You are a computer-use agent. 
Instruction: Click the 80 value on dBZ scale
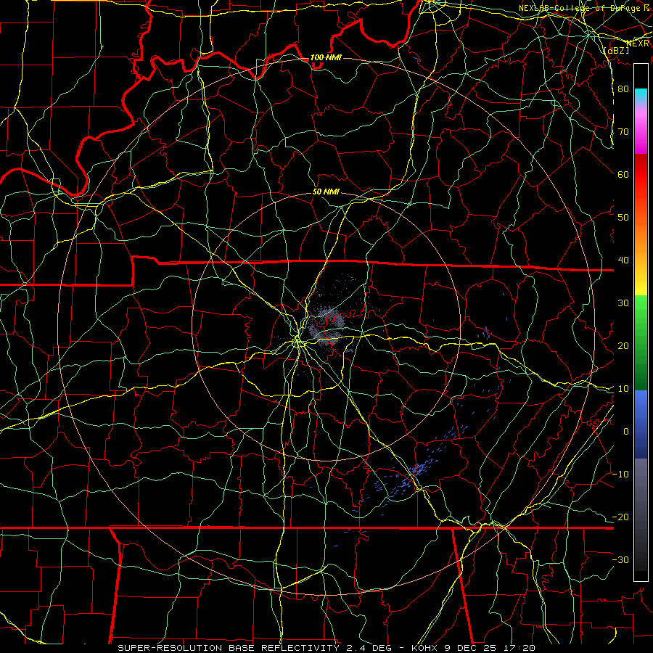(x=623, y=89)
